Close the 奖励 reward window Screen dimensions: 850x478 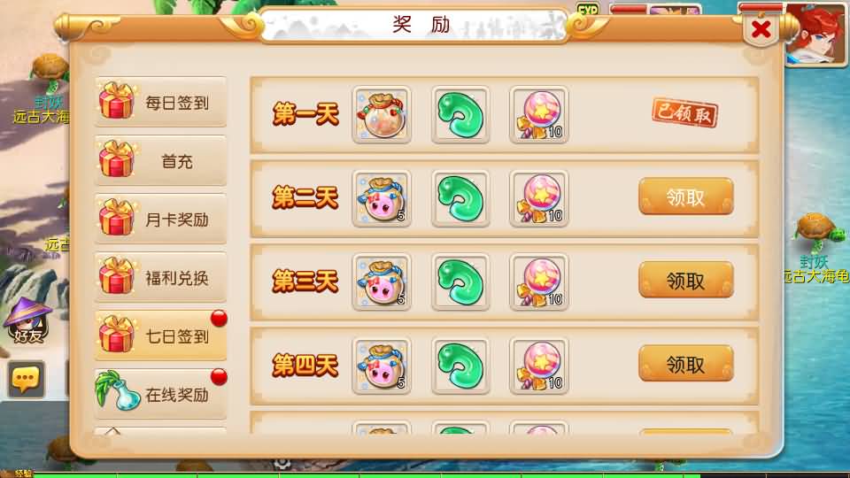click(x=761, y=29)
